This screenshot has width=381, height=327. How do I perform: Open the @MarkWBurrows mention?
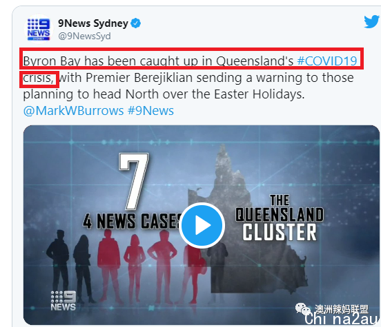tap(74, 111)
